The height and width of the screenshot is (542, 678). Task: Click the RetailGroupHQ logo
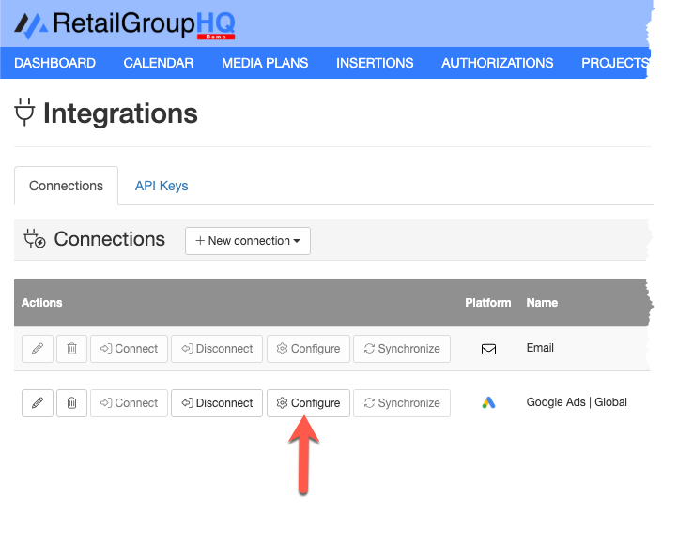point(125,24)
